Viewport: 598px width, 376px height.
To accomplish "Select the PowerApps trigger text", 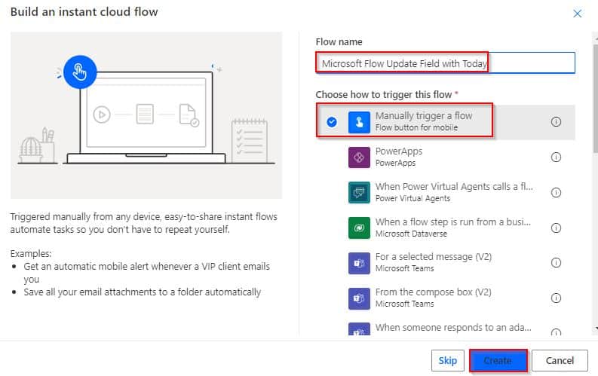I will tap(398, 151).
